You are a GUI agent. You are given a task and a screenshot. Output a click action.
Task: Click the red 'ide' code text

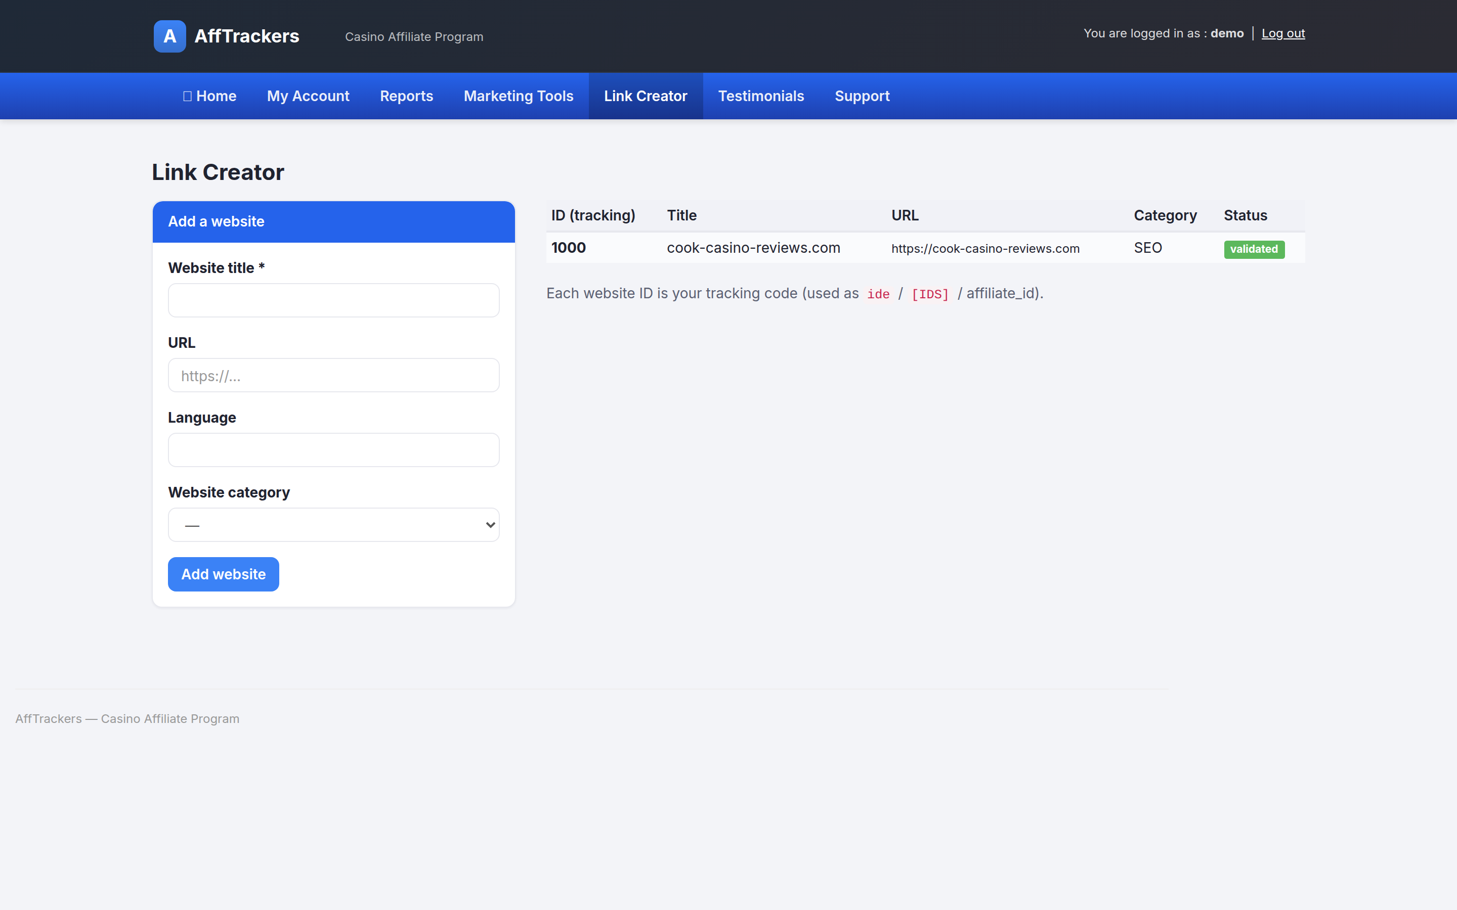tap(878, 294)
